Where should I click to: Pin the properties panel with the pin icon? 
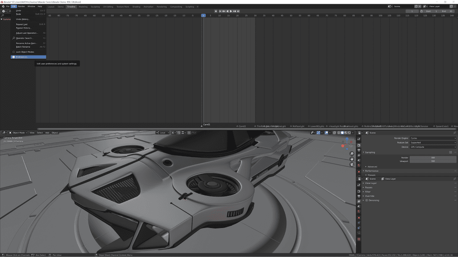(x=455, y=132)
